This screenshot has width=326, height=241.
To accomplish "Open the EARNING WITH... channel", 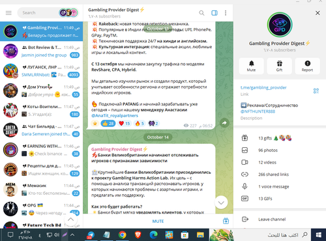I will (x=41, y=150).
